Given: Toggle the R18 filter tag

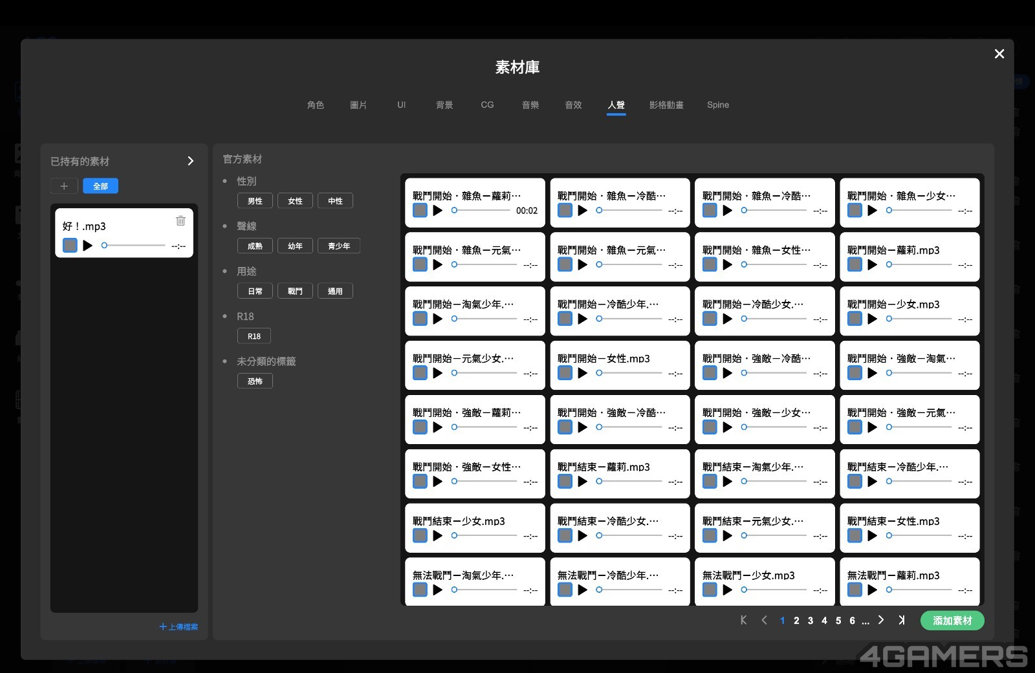Looking at the screenshot, I should tap(254, 336).
